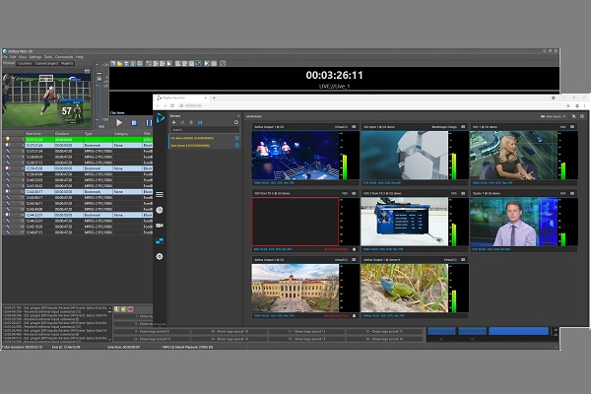591x394 pixels.
Task: Open the Help menu in AirBox
Action: (80, 57)
